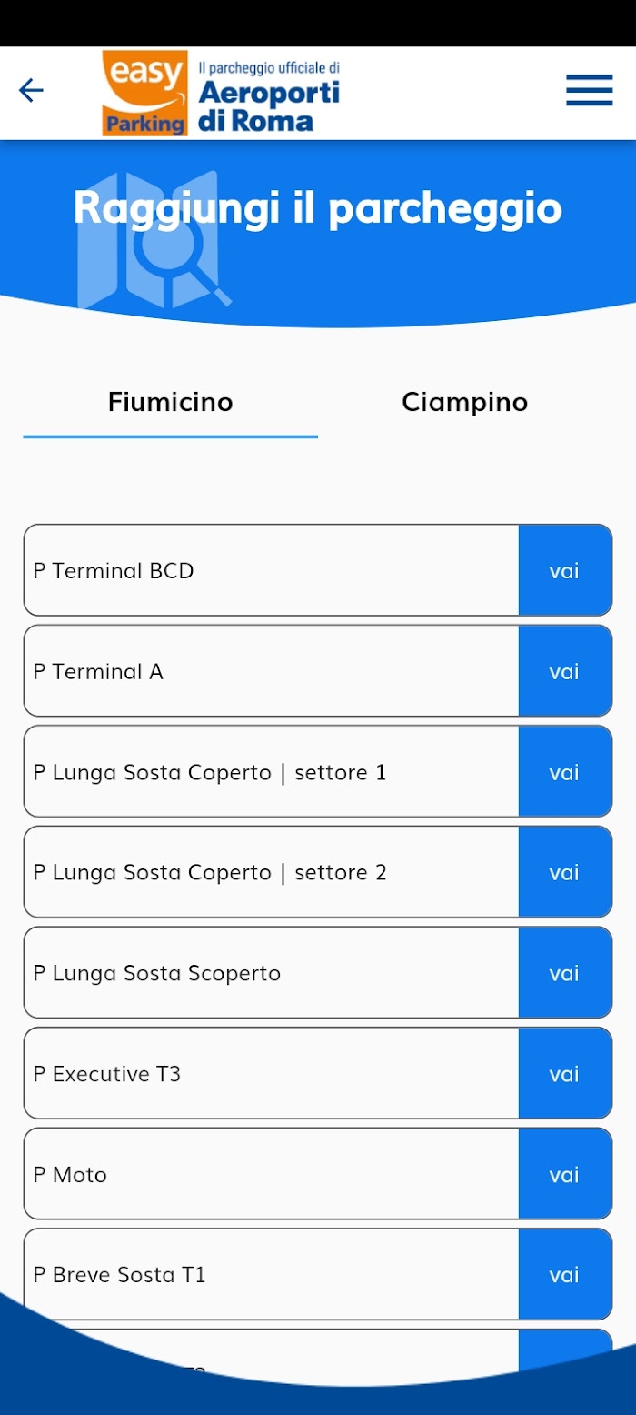This screenshot has height=1415, width=636.
Task: Tap vai for P Breve Sosta T1
Action: 564,1275
